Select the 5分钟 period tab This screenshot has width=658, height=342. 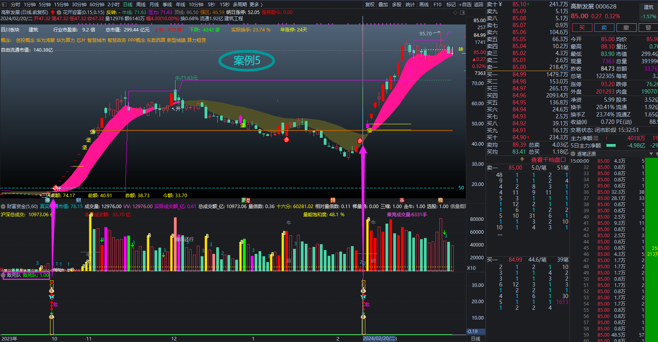click(45, 5)
